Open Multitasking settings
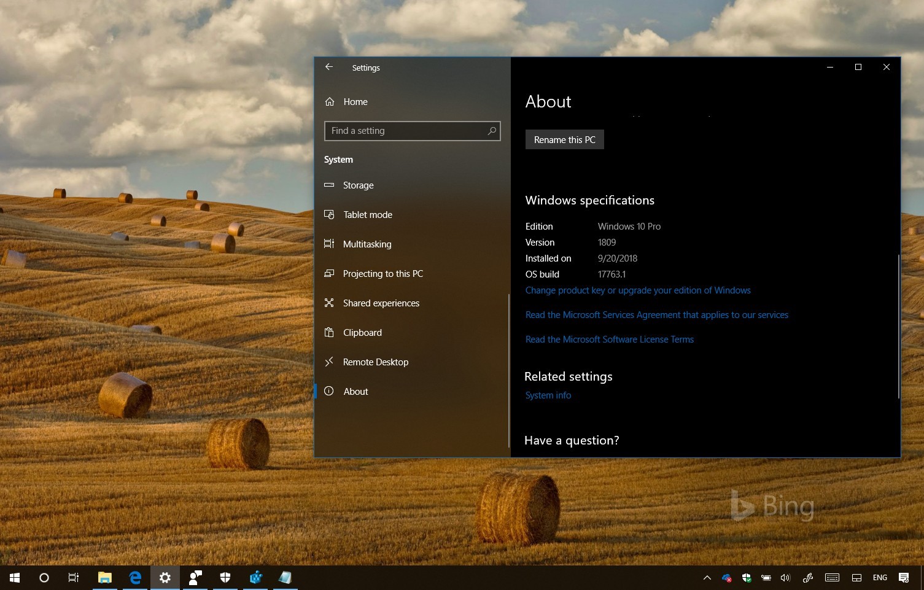This screenshot has height=590, width=924. 367,244
